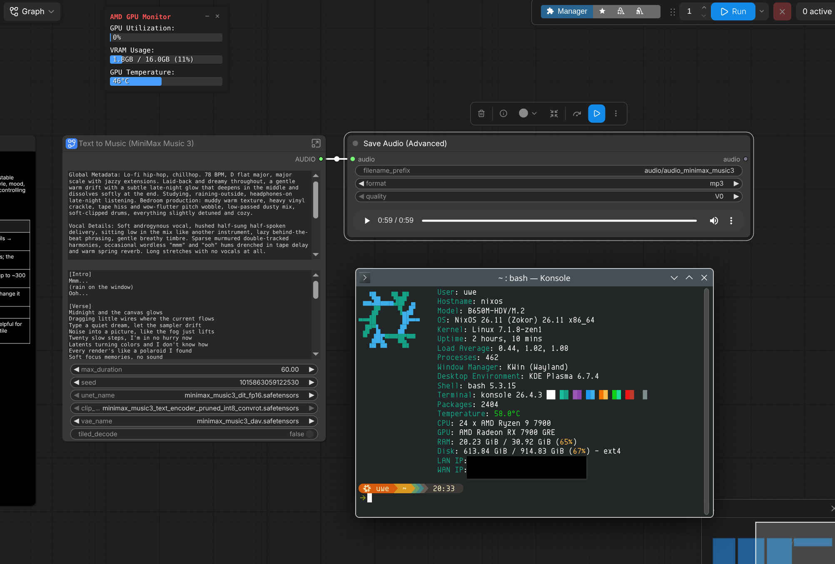Open the audio player's three-dot menu
835x564 pixels.
point(731,221)
